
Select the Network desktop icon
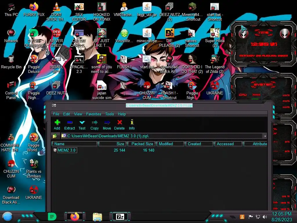[11, 36]
